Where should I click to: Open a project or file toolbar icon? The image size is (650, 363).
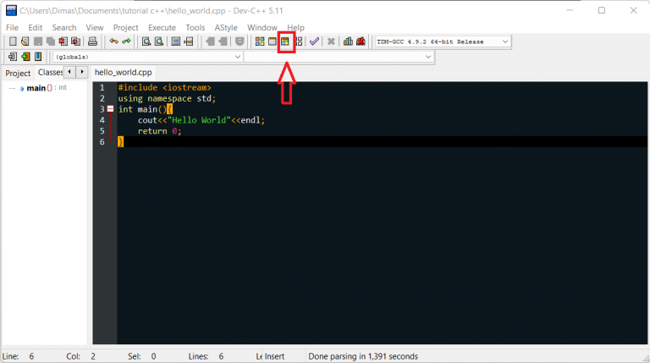click(25, 41)
